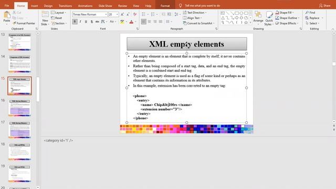Select slide 18 thumbnail
336x189 pixels.
19,152
